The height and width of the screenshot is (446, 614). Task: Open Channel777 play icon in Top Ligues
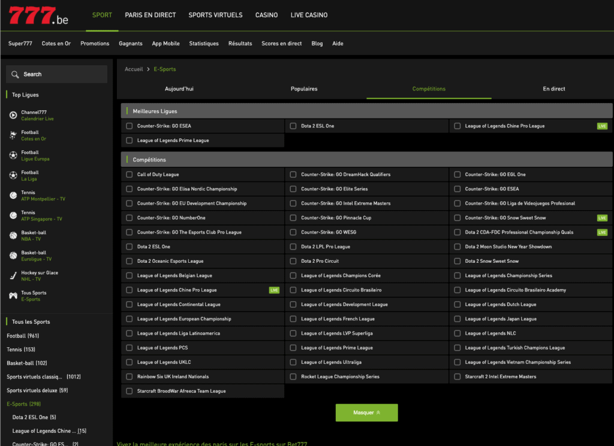(13, 116)
